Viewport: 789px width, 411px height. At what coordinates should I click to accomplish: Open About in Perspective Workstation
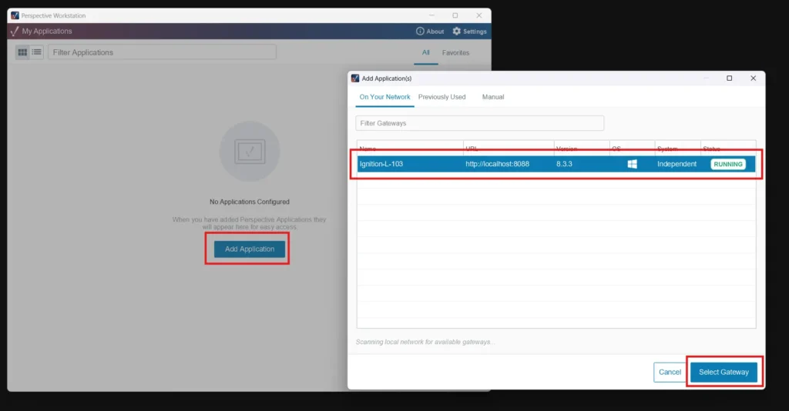coord(430,31)
